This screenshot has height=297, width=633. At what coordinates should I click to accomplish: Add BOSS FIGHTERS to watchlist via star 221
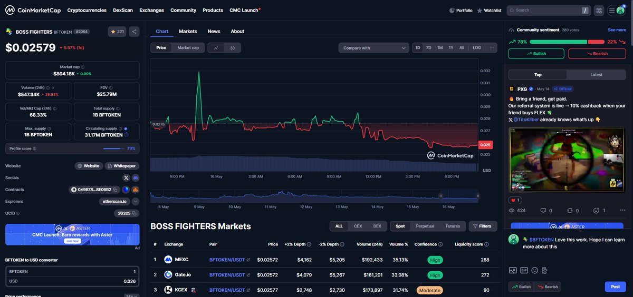click(117, 32)
